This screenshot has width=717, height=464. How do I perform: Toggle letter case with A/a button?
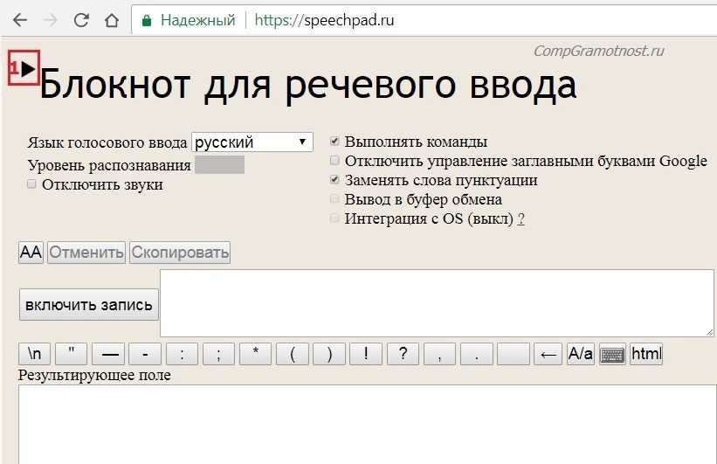(x=580, y=354)
